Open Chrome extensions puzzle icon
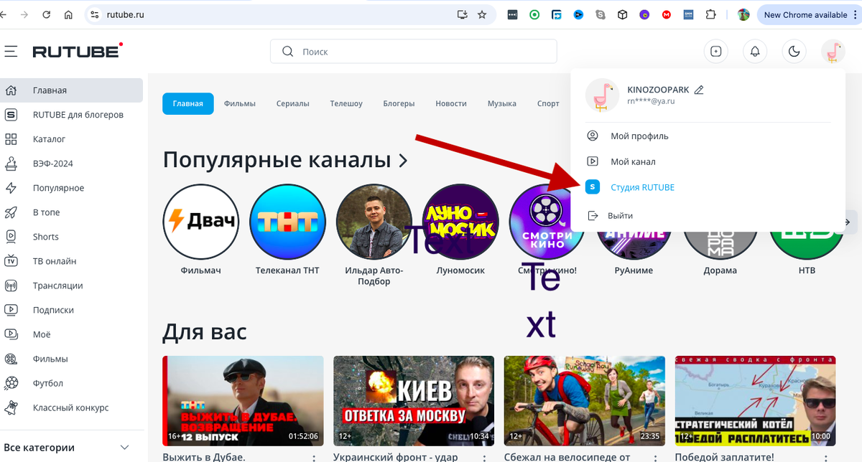The height and width of the screenshot is (462, 862). pos(710,14)
